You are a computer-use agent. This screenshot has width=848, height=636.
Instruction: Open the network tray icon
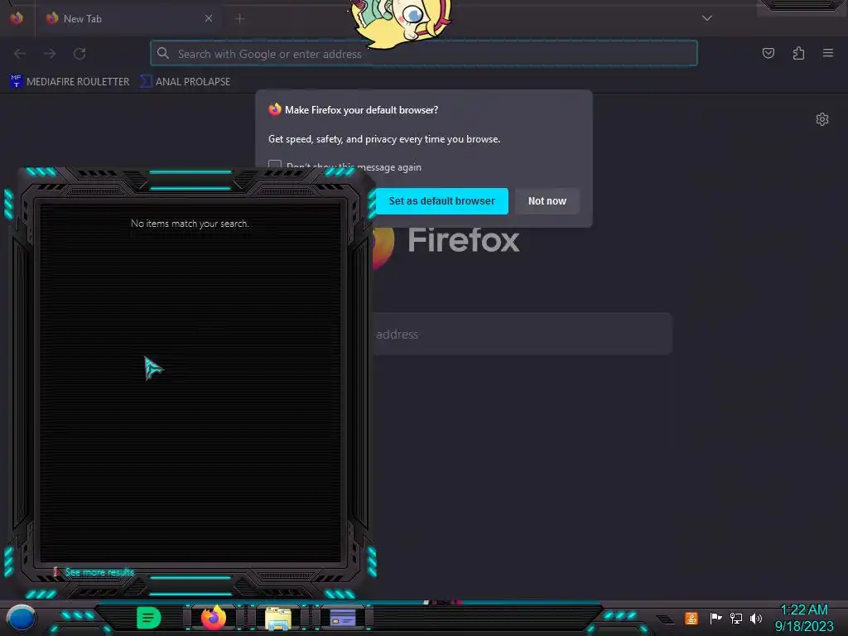pos(736,618)
